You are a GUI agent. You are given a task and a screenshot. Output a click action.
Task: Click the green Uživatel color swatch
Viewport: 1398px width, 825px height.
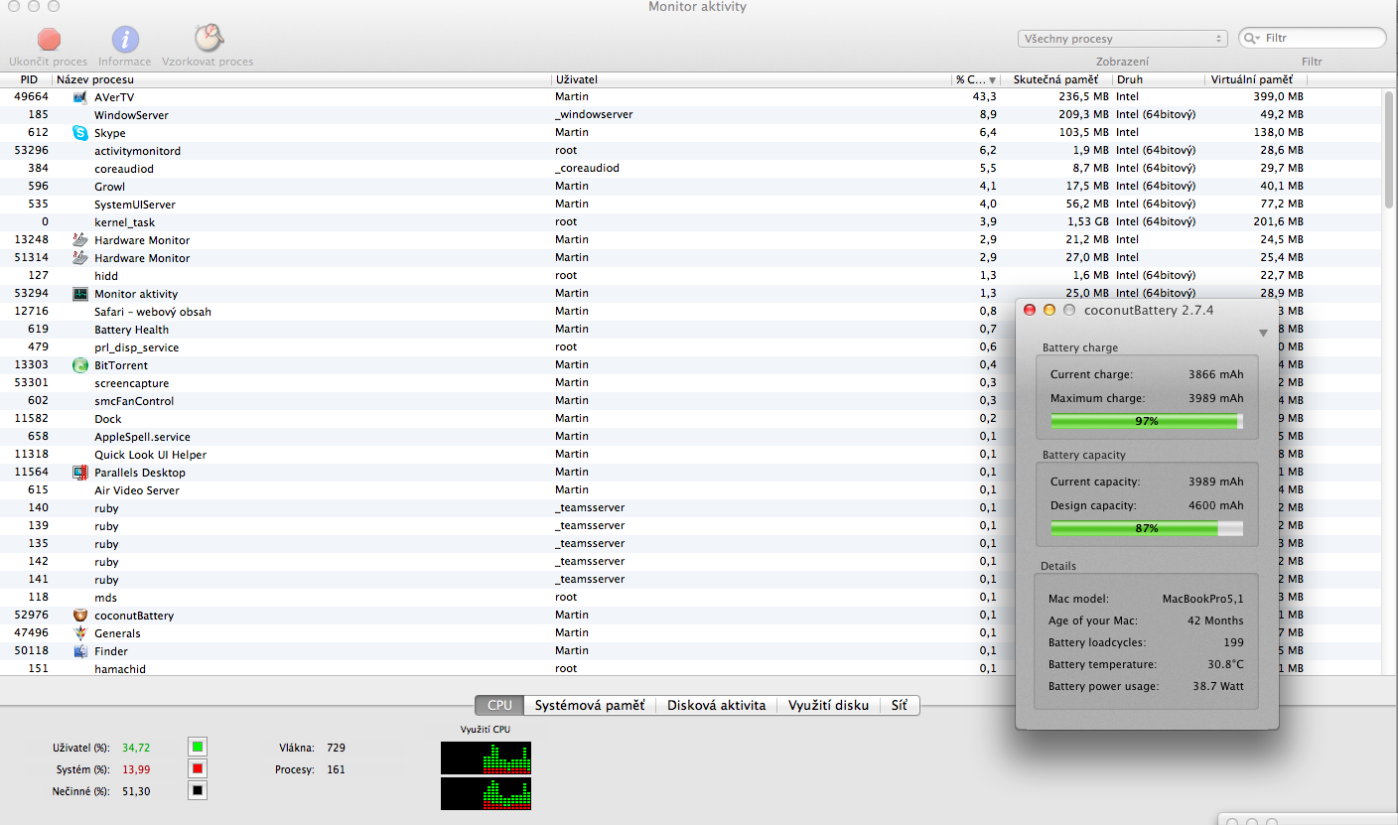coord(198,748)
